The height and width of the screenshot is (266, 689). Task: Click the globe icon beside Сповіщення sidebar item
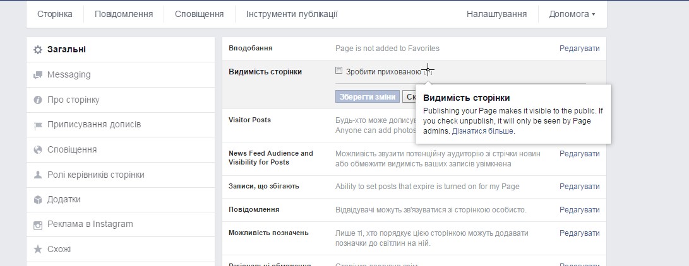point(39,150)
